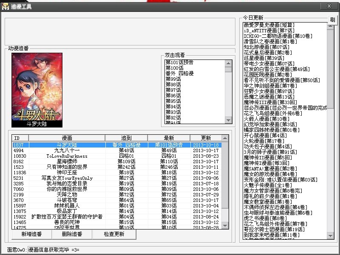Screen dimensions: 340x255
Task: Click the 今日更新 scrollbar thumb
Action: coord(331,68)
